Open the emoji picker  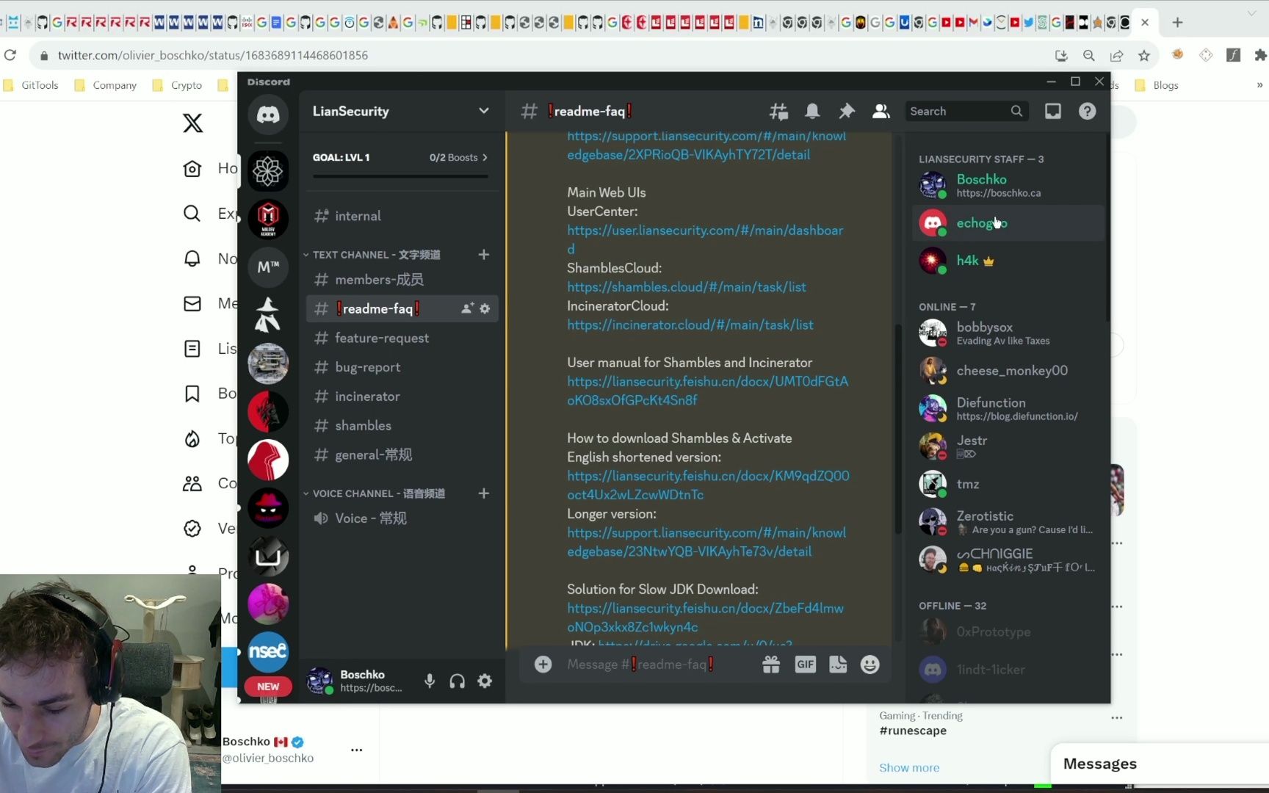pos(870,665)
